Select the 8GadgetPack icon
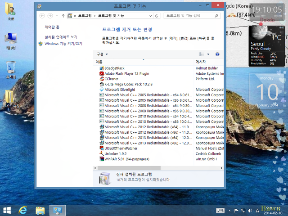The width and height of the screenshot is (288, 216). (x=102, y=68)
